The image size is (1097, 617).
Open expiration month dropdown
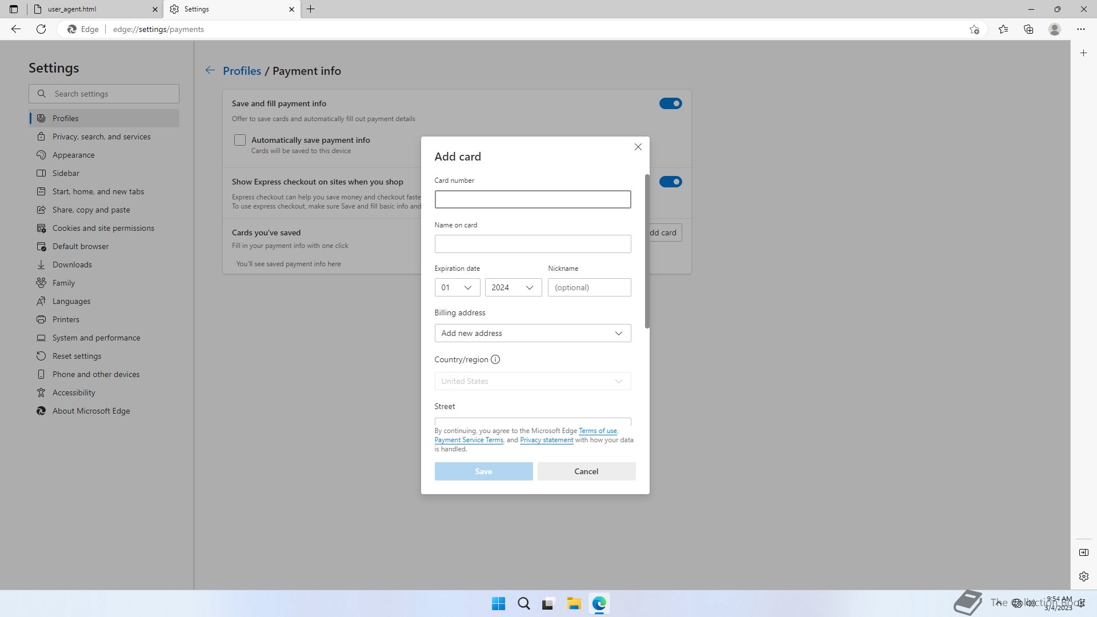[x=457, y=287]
